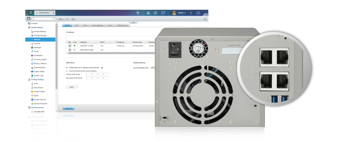This screenshot has height=142, width=337.
Task: Click the Apply All button
Action: tap(68, 108)
